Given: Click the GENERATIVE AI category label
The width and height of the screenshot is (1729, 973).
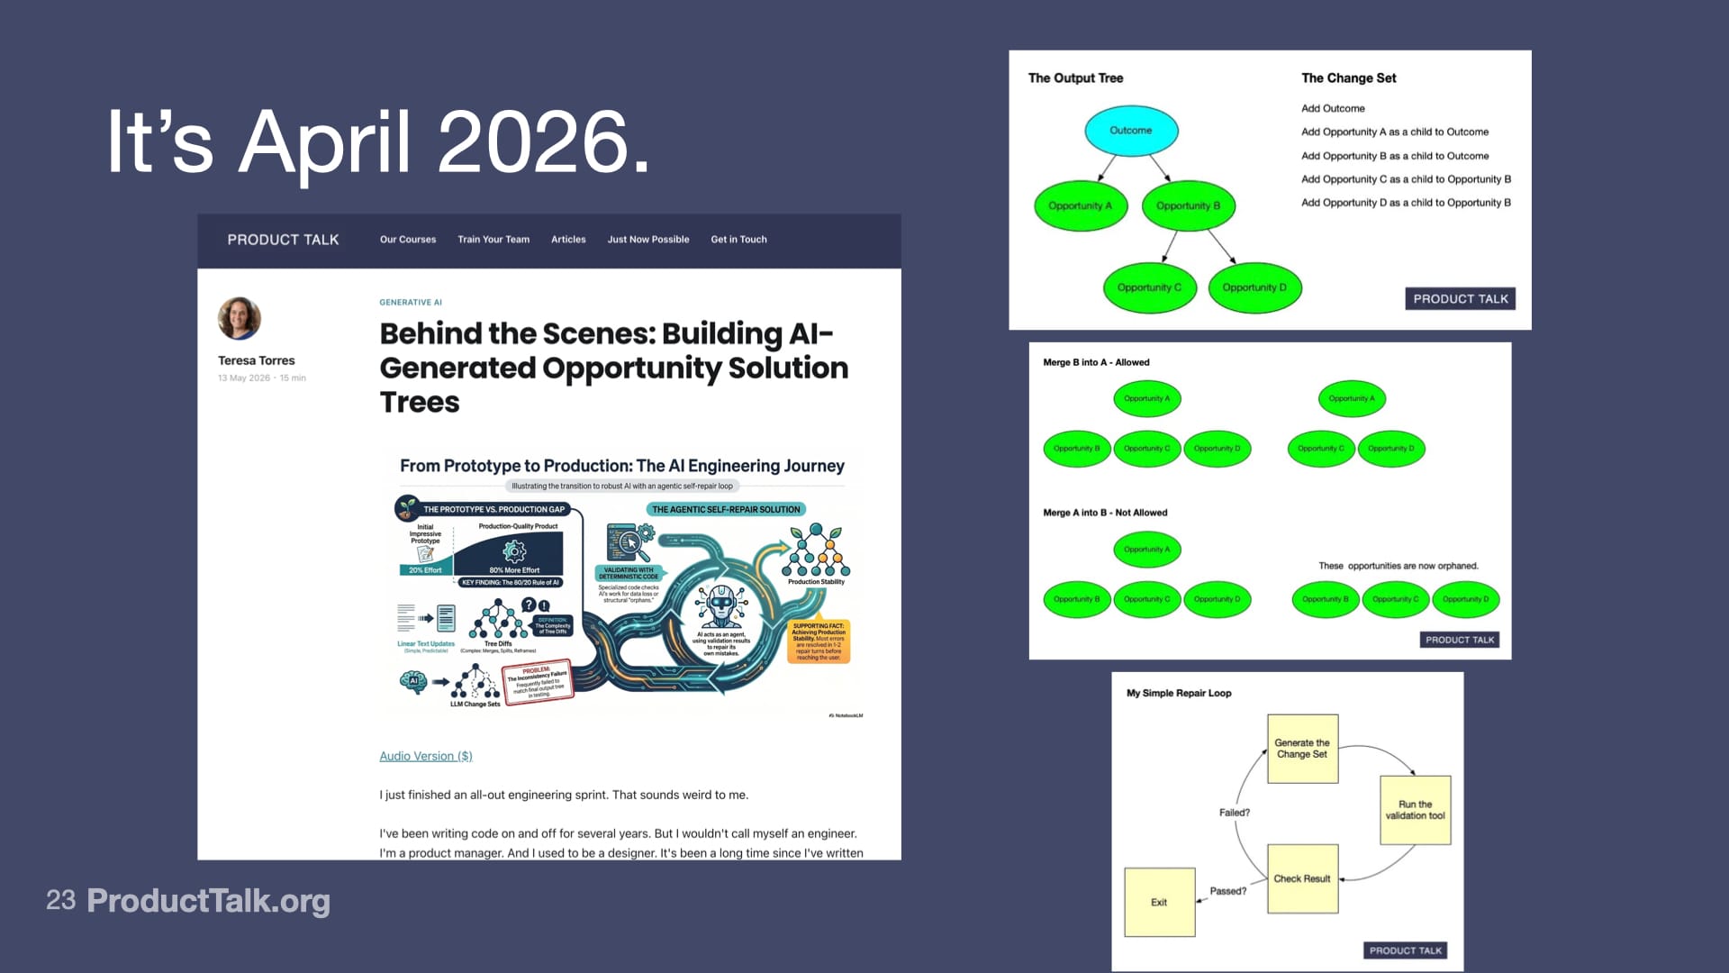Looking at the screenshot, I should coord(411,303).
